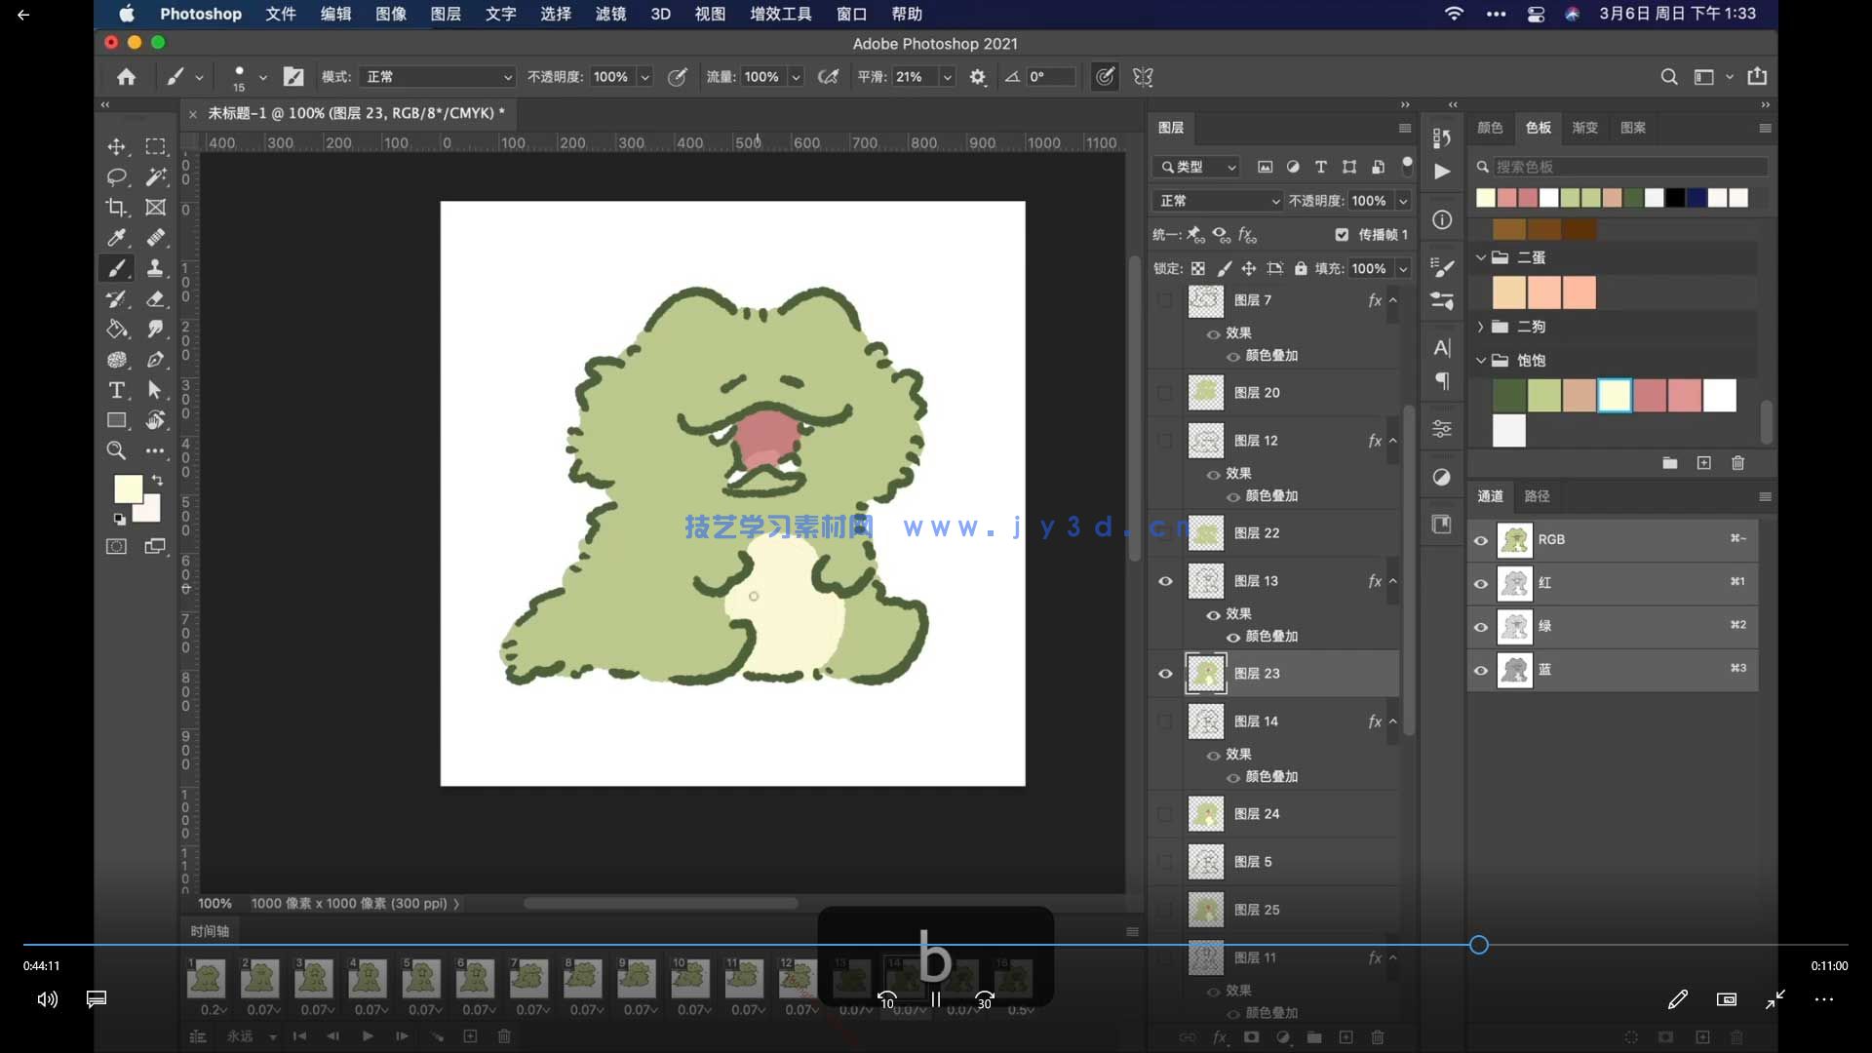The width and height of the screenshot is (1872, 1053).
Task: Switch to the 渐变 panel tab
Action: click(1584, 128)
